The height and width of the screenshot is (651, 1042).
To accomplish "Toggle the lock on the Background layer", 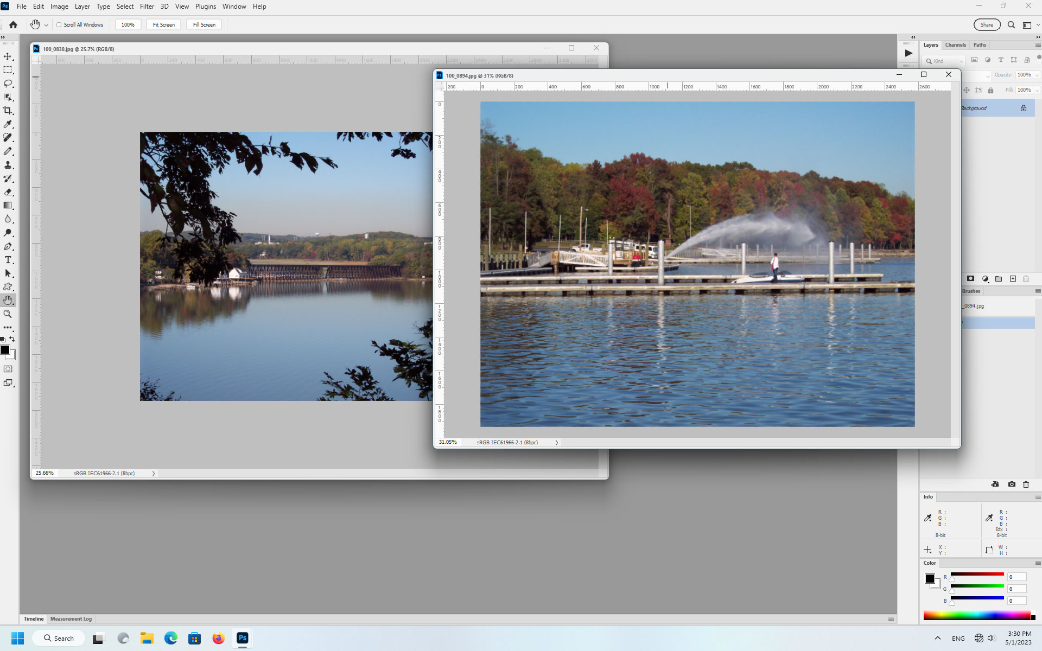I will click(1024, 108).
